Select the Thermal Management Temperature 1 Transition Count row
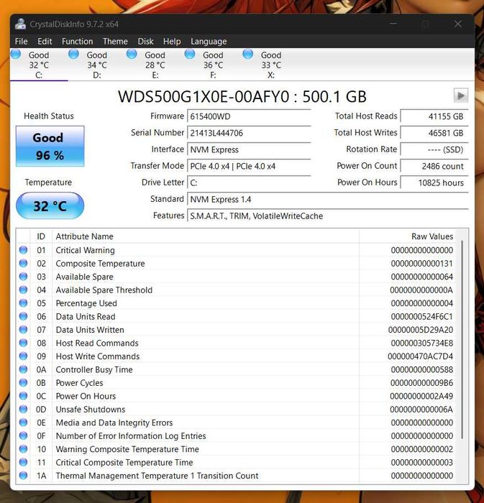This screenshot has height=503, width=484. click(236, 476)
